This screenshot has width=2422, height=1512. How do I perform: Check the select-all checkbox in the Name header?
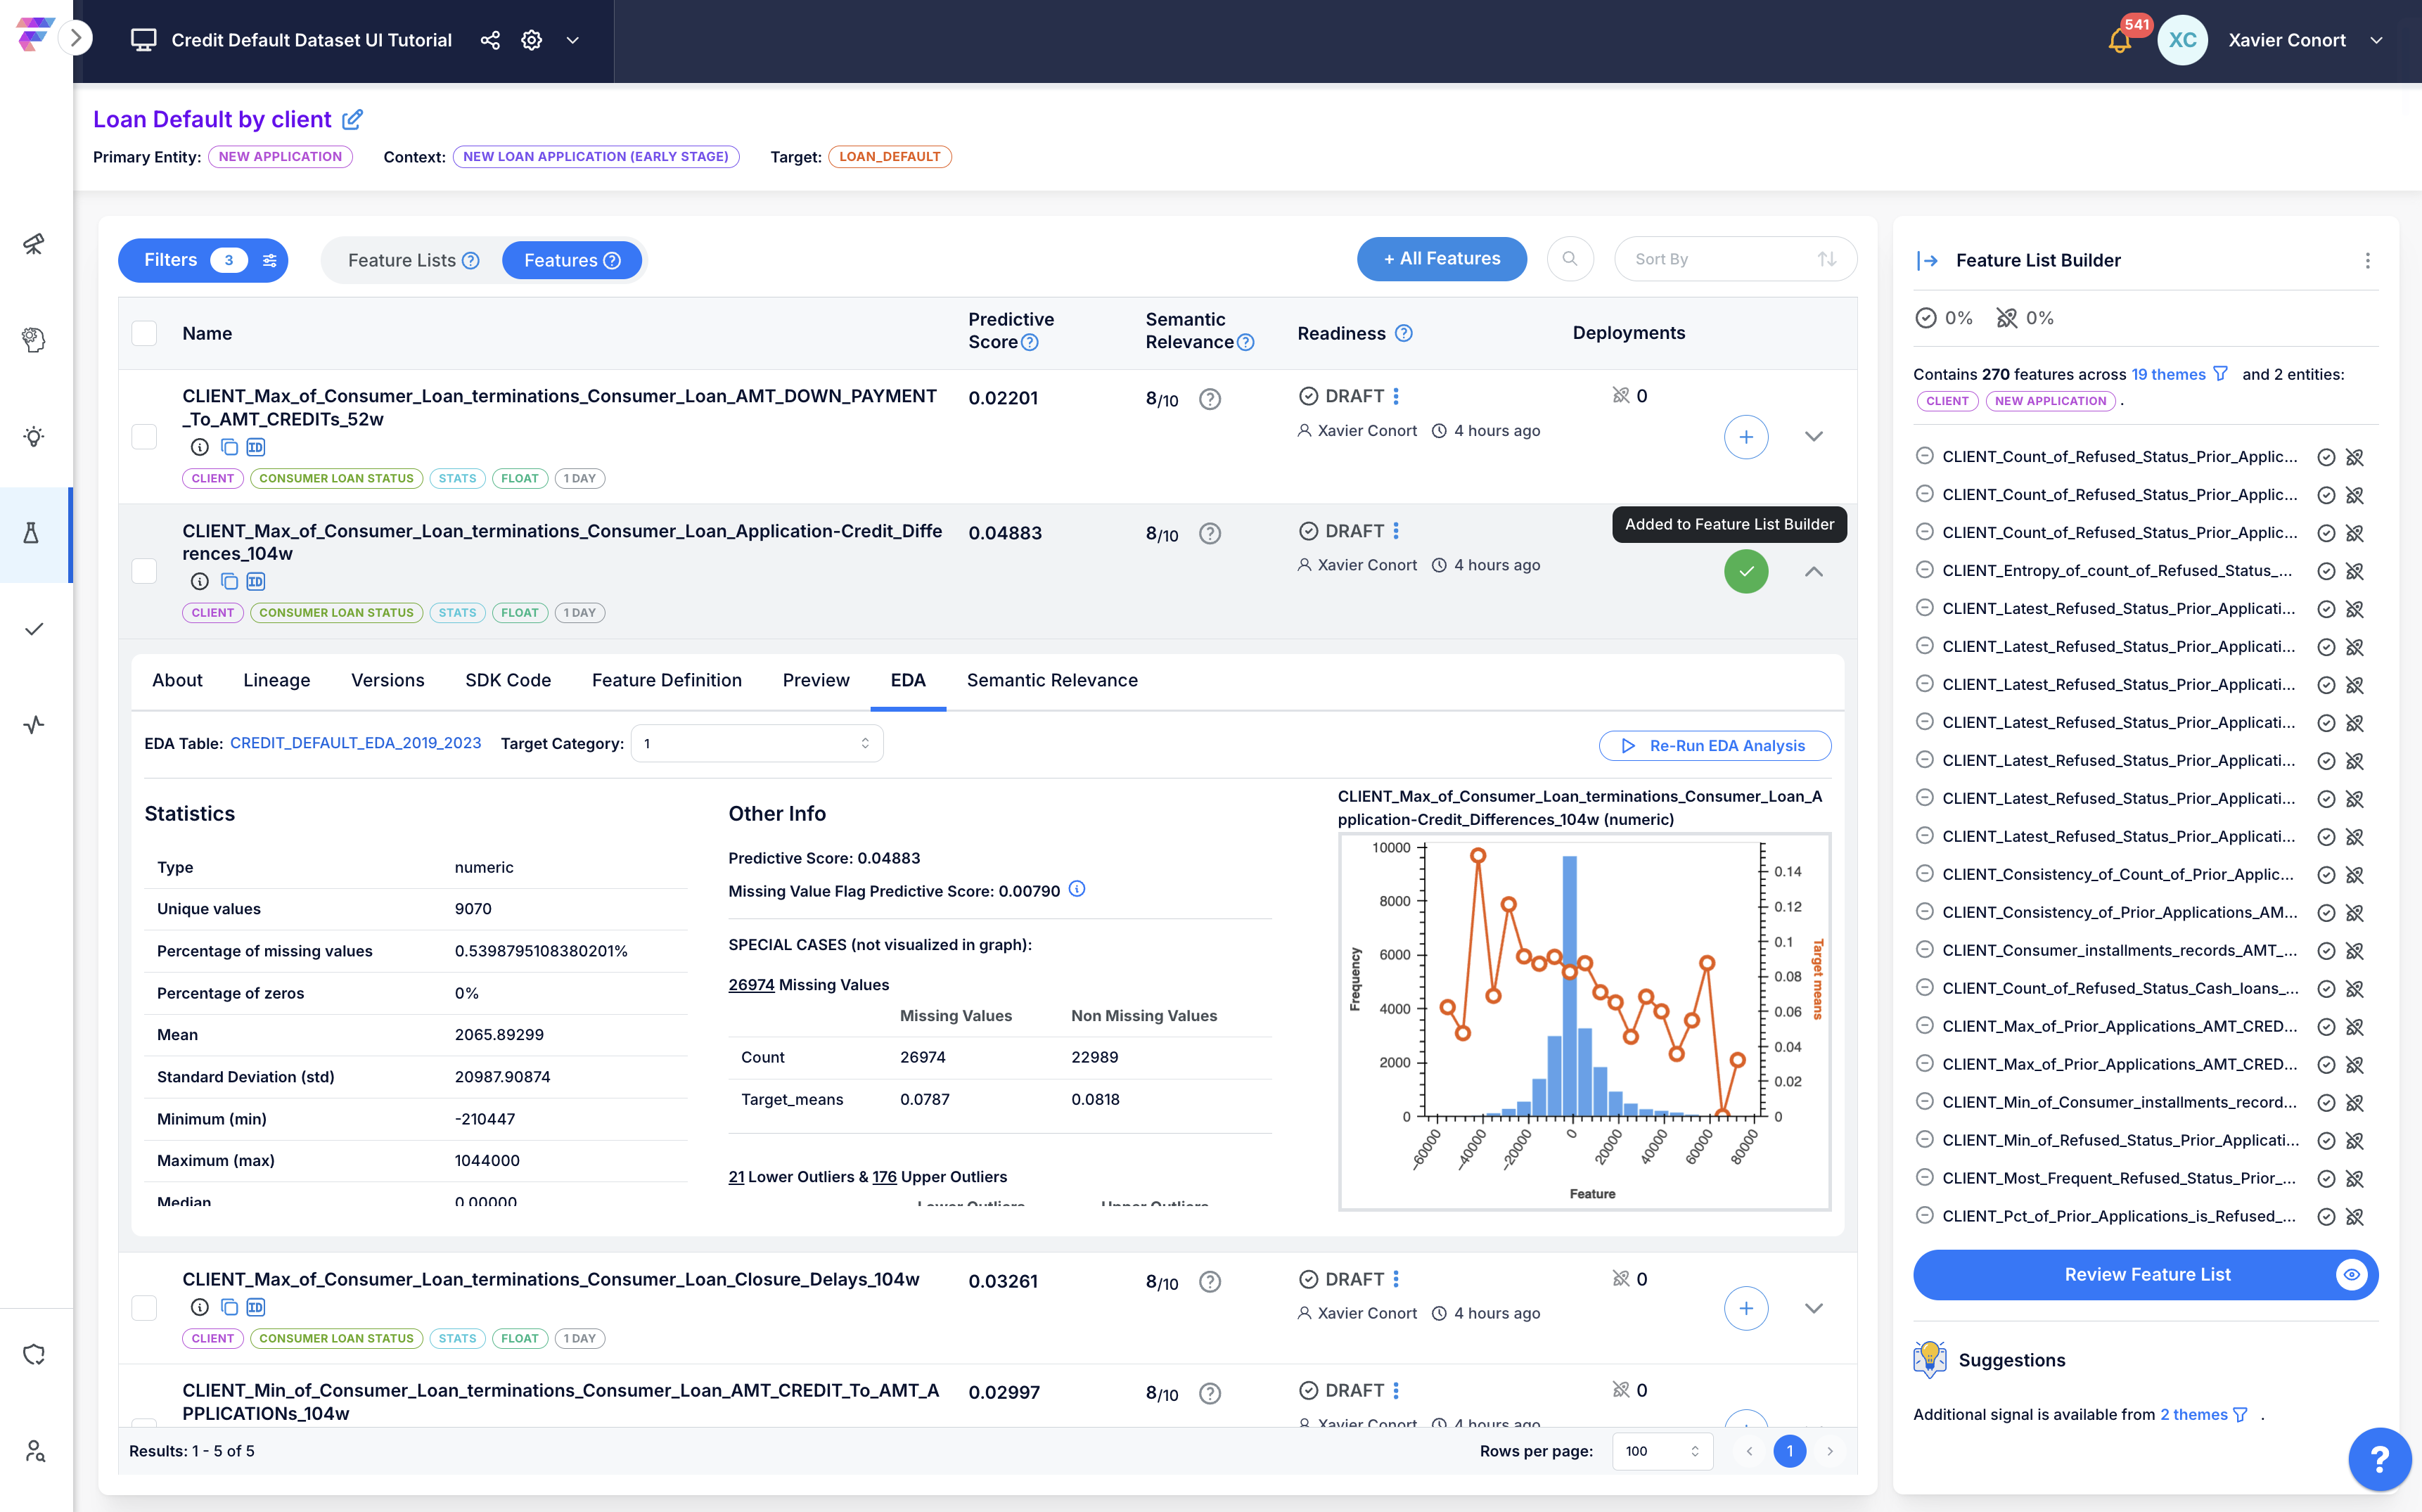pos(145,333)
